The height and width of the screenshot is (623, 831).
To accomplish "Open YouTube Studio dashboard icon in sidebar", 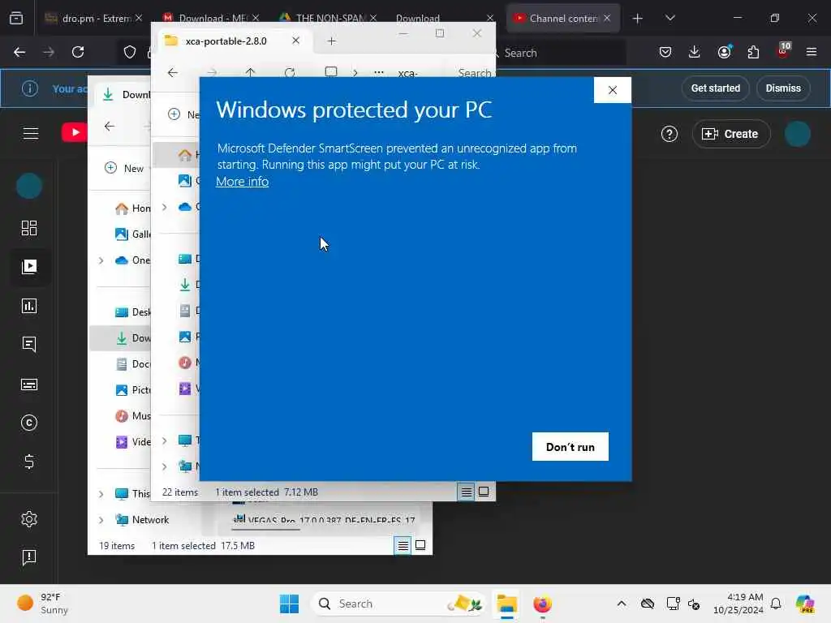I will click(x=29, y=228).
